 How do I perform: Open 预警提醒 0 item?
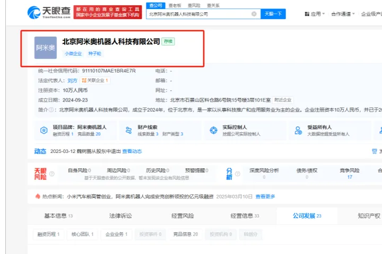click(197, 170)
